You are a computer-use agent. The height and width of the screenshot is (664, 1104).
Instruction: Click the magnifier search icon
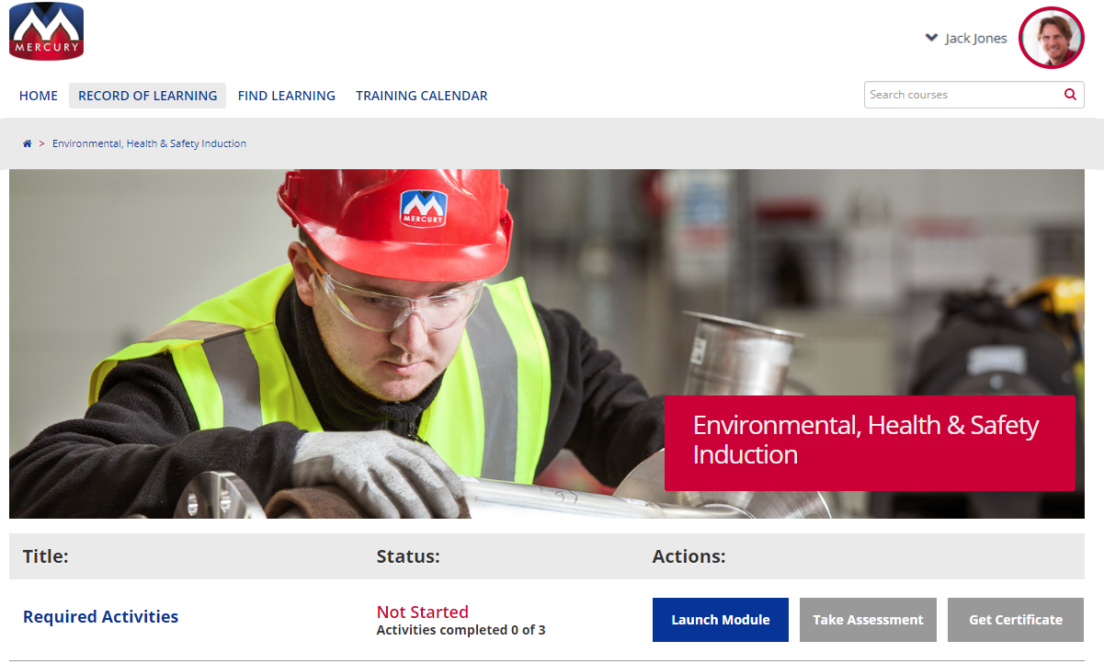(x=1070, y=95)
